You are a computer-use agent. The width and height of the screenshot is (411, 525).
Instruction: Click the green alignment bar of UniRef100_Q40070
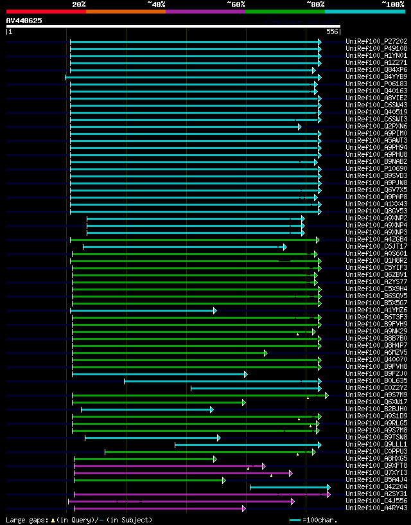[x=195, y=360]
